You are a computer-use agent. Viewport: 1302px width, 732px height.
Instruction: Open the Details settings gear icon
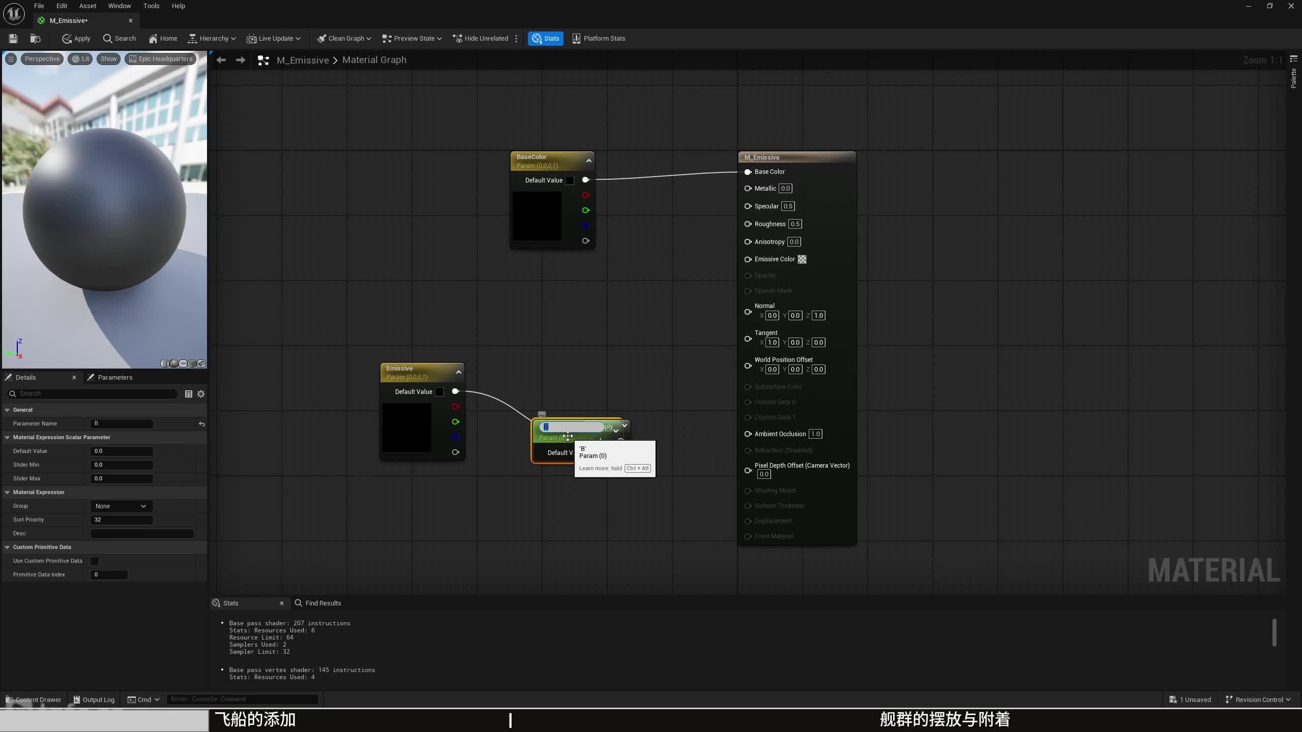(x=201, y=394)
